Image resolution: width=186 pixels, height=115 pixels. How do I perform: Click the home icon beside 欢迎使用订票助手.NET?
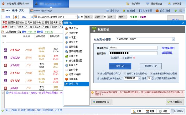pos(3,4)
